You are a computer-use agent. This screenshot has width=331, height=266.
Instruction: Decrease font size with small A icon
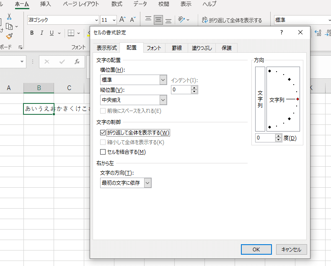pyautogui.click(x=133, y=20)
